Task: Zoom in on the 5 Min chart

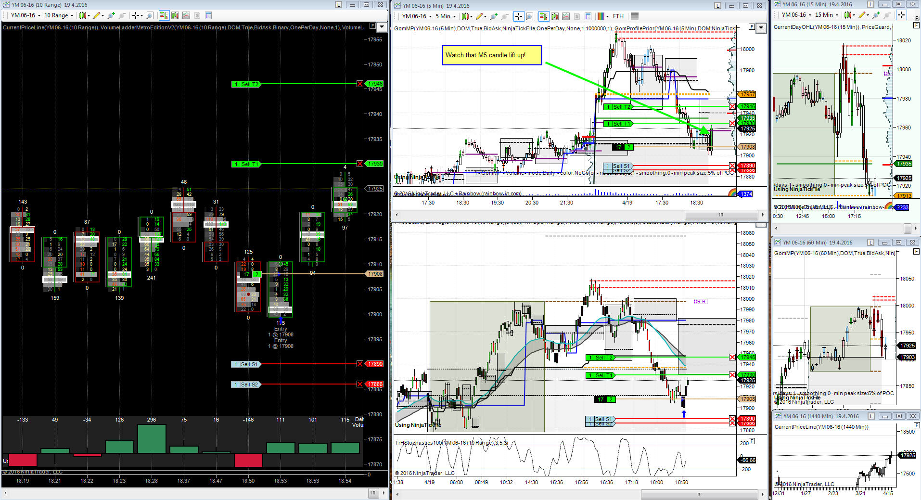Action: tap(494, 16)
